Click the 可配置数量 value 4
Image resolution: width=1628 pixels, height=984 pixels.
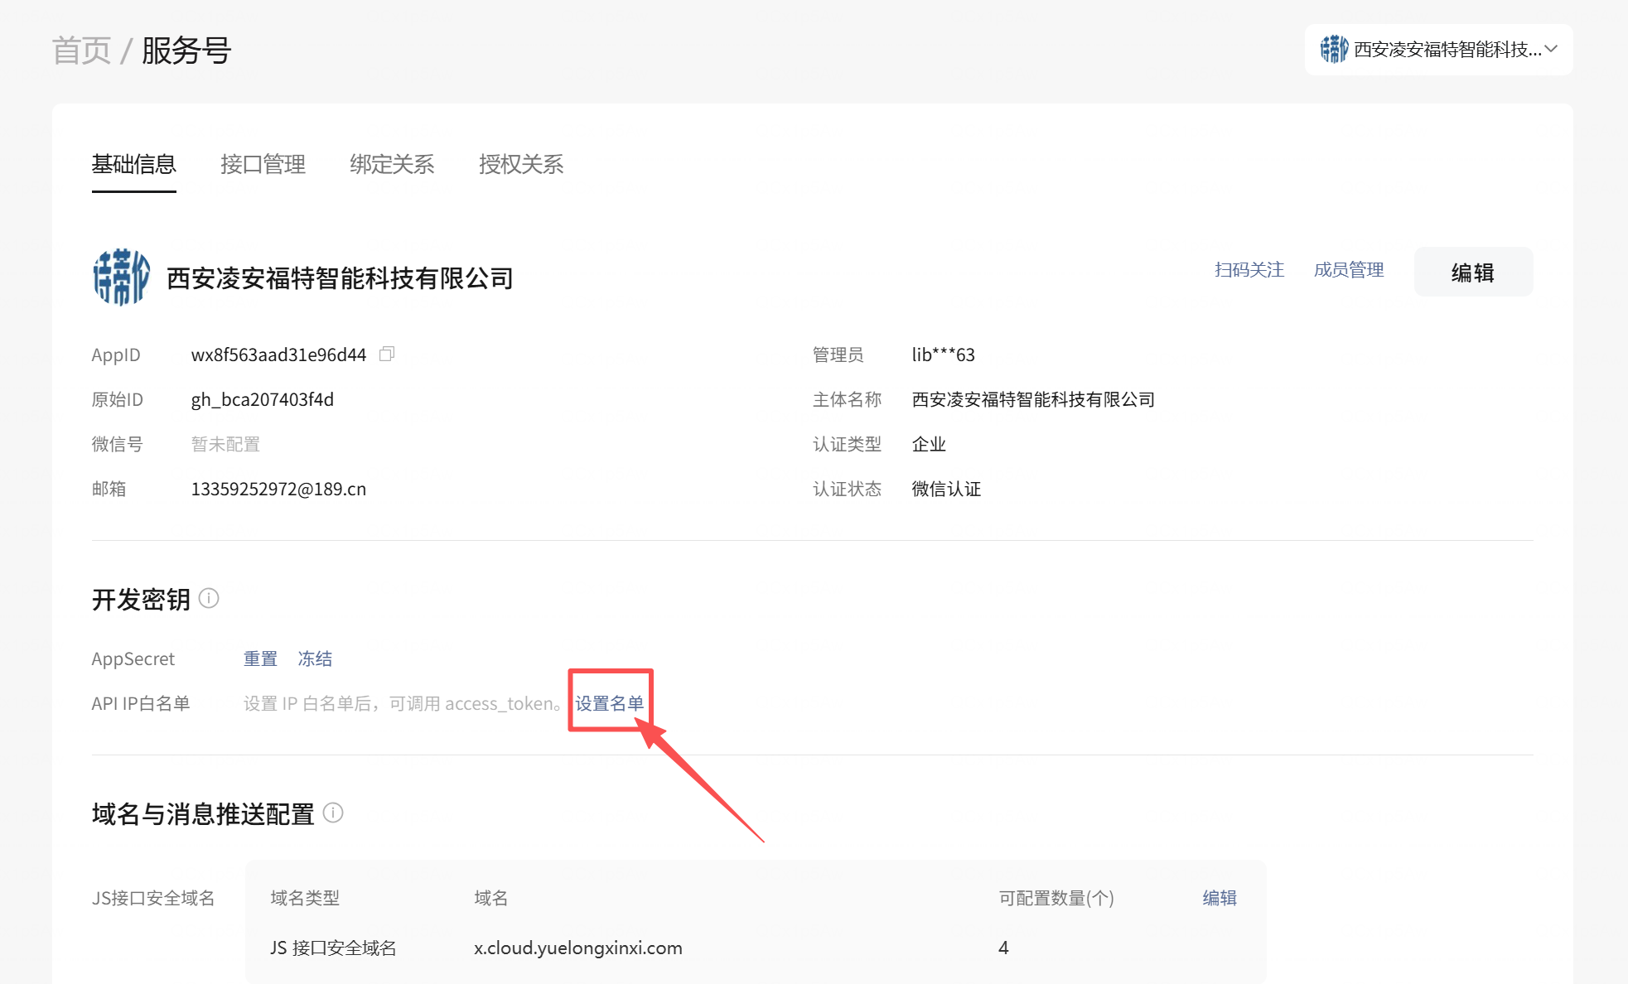pos(1003,948)
